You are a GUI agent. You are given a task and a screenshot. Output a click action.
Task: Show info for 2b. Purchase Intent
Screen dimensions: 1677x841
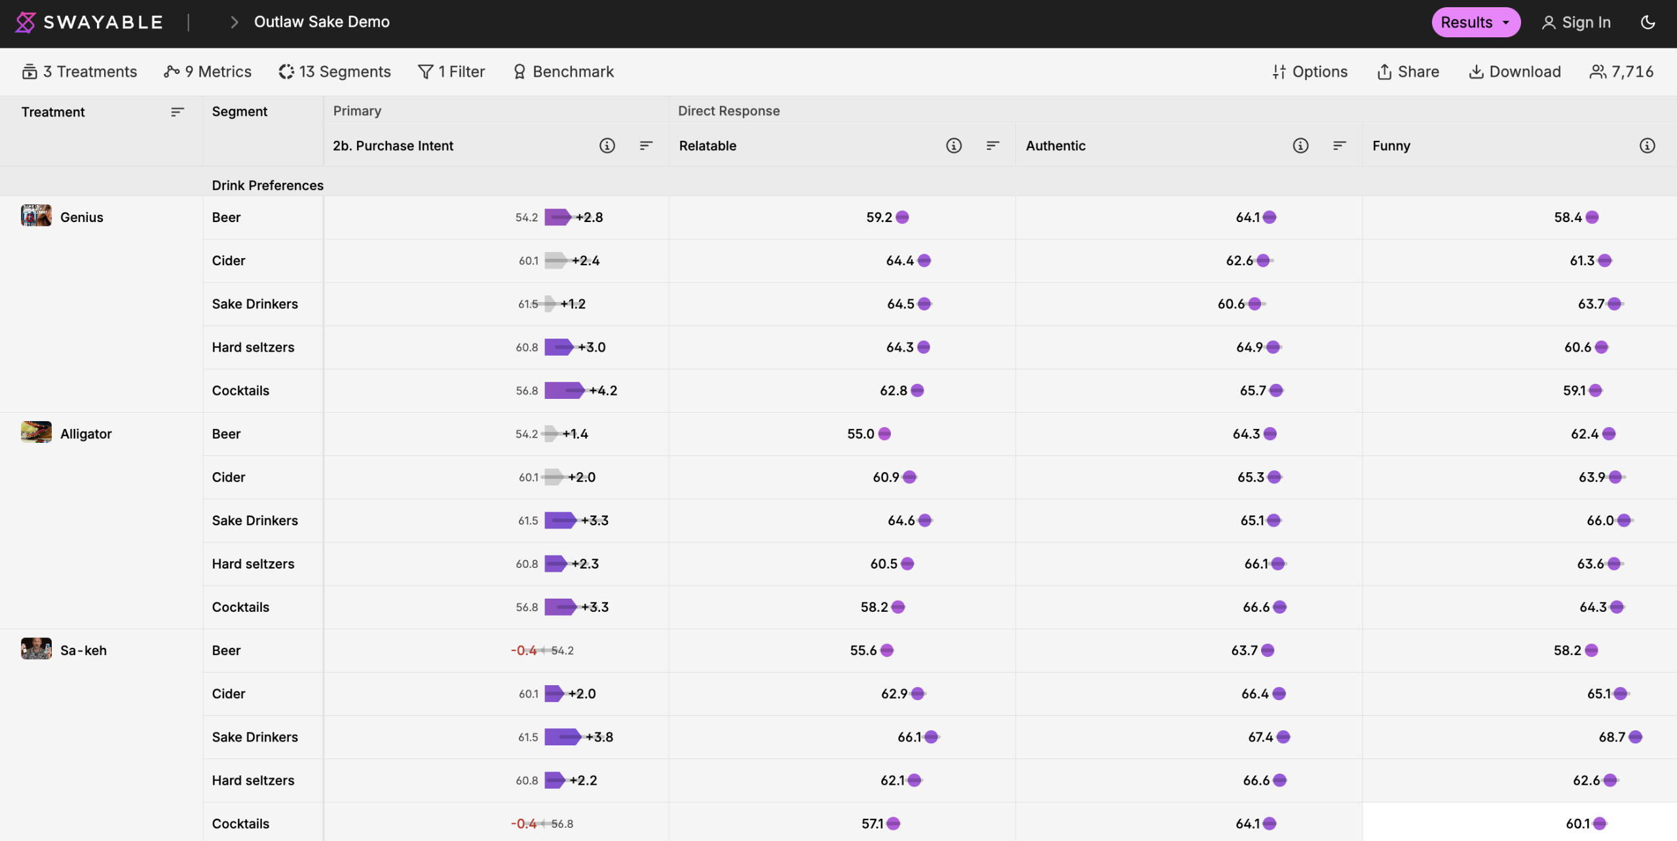coord(607,145)
